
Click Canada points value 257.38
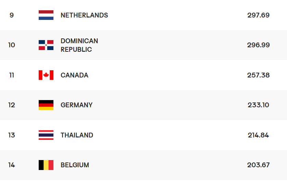pos(258,75)
